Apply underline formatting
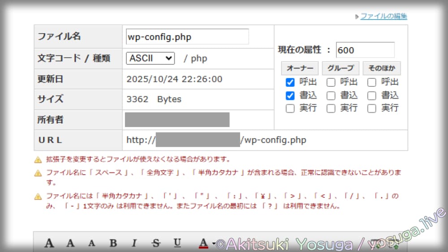The width and height of the screenshot is (448, 252). [177, 243]
